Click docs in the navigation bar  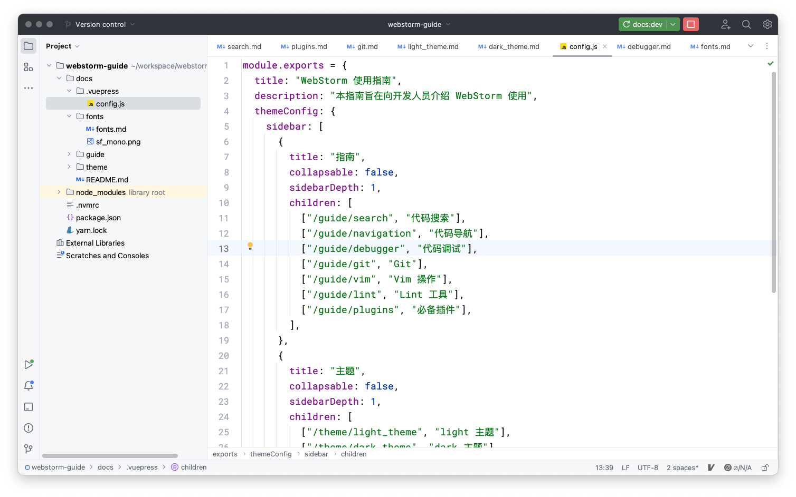106,467
